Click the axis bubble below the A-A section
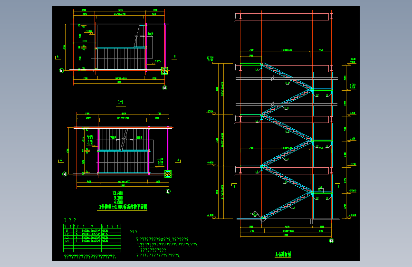The height and width of the screenshot is (267, 412). (332, 241)
